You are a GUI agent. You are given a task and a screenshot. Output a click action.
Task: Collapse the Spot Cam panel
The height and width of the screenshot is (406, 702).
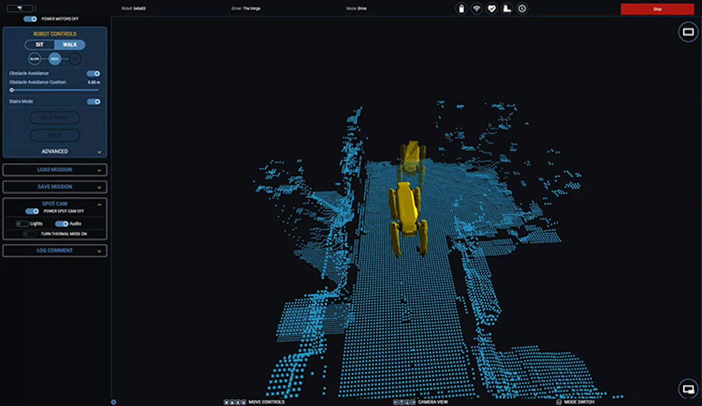click(x=99, y=205)
